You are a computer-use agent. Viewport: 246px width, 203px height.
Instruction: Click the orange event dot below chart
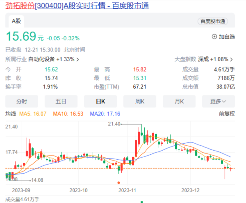[118, 183]
